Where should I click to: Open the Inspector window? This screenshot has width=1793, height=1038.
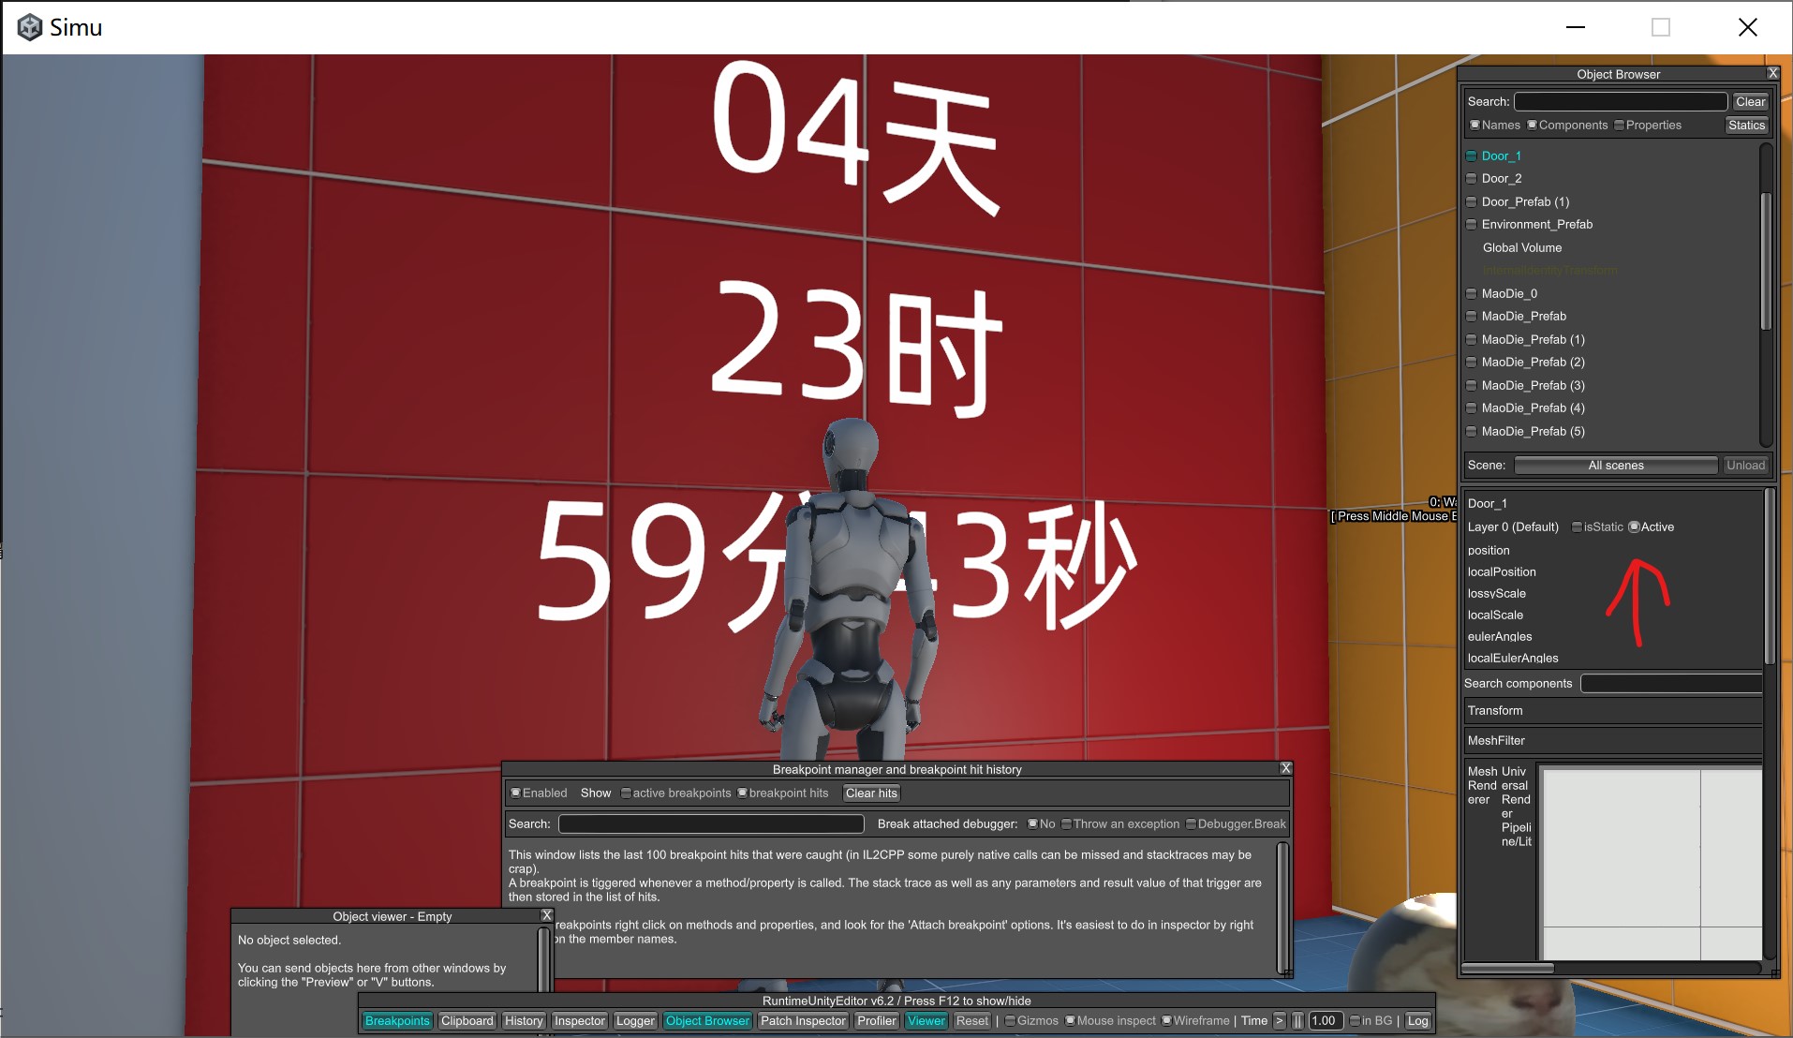pos(579,1020)
